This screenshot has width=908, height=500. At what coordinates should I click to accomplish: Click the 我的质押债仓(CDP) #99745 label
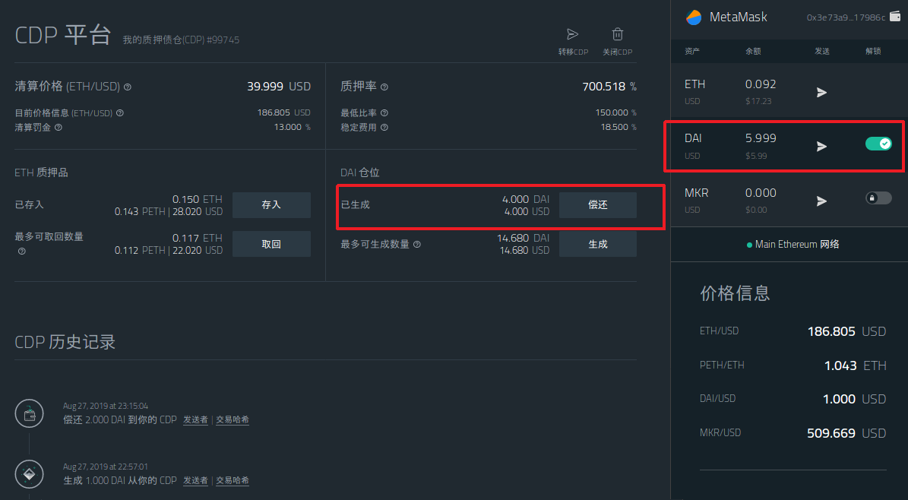point(181,40)
